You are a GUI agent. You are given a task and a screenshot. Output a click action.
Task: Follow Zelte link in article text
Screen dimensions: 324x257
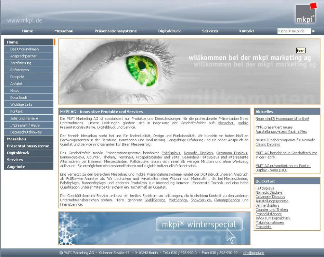click(x=175, y=157)
